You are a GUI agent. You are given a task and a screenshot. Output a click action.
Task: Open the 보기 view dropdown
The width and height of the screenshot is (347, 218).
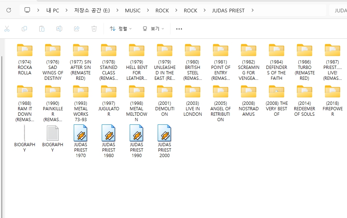tap(153, 29)
